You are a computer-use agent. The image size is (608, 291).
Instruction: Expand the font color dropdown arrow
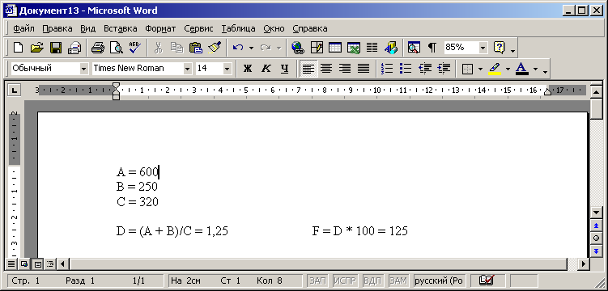pyautogui.click(x=535, y=69)
